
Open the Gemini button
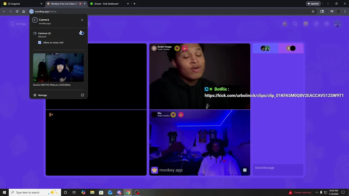click(313, 4)
